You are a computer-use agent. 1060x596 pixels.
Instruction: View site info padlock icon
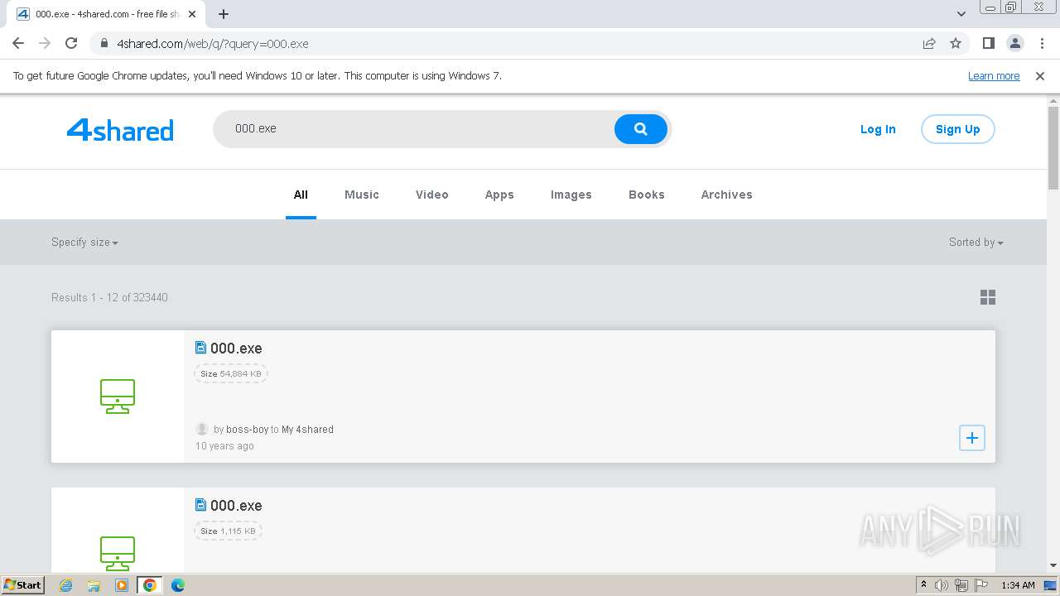(x=104, y=43)
